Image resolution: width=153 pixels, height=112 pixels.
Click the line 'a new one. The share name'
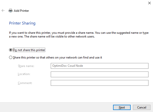(52, 36)
